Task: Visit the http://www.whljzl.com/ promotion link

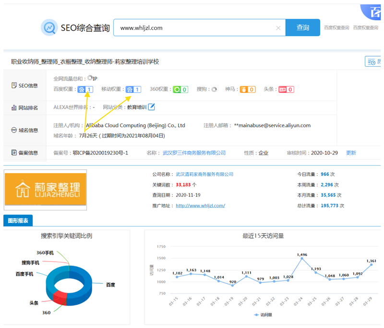Action: tap(200, 206)
